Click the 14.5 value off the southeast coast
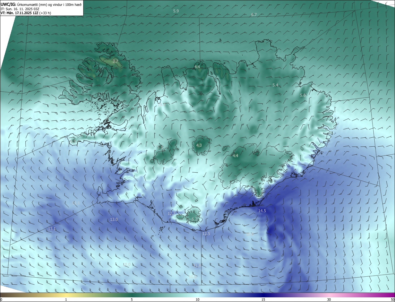Image resolution: width=395 pixels, height=302 pixels. click(x=262, y=211)
